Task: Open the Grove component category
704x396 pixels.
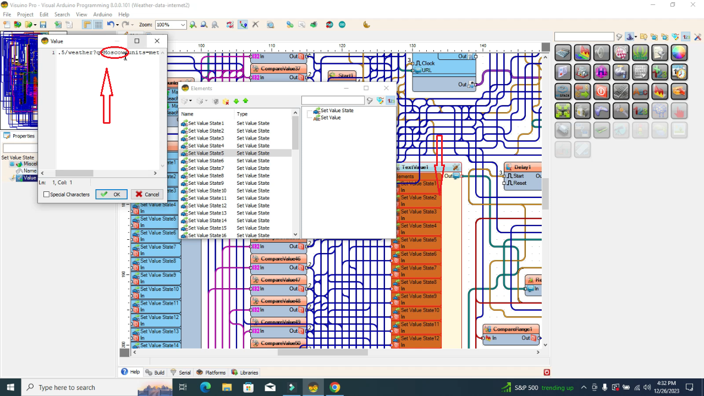Action: (640, 53)
